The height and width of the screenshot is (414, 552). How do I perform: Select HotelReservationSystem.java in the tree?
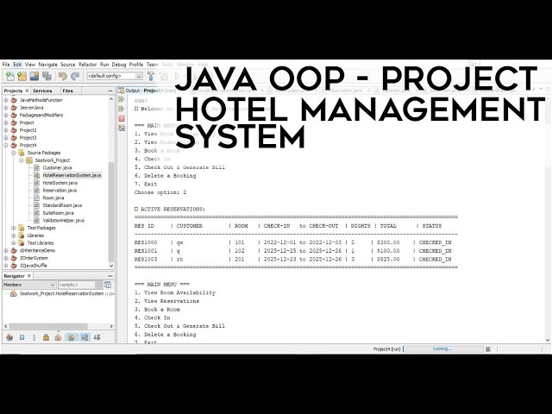pos(72,175)
